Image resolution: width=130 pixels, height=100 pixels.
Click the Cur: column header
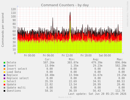pyautogui.click(x=48, y=59)
